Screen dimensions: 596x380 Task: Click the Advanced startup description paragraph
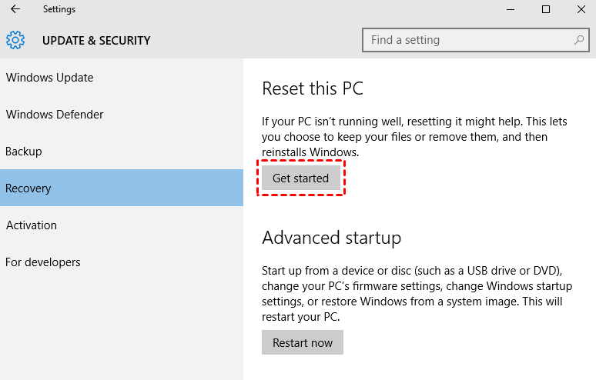417,293
